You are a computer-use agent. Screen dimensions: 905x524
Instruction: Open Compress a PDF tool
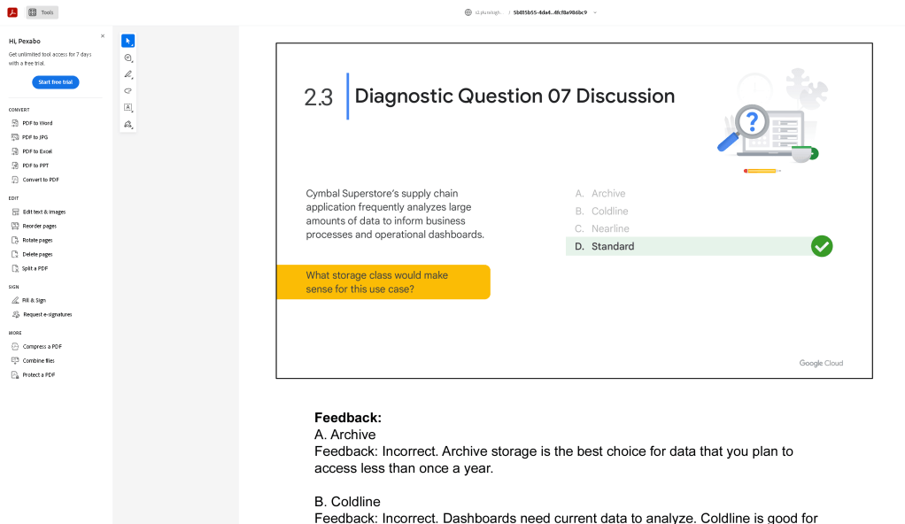coord(43,347)
